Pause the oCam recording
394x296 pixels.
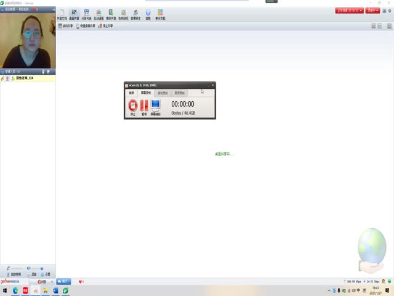pos(144,106)
